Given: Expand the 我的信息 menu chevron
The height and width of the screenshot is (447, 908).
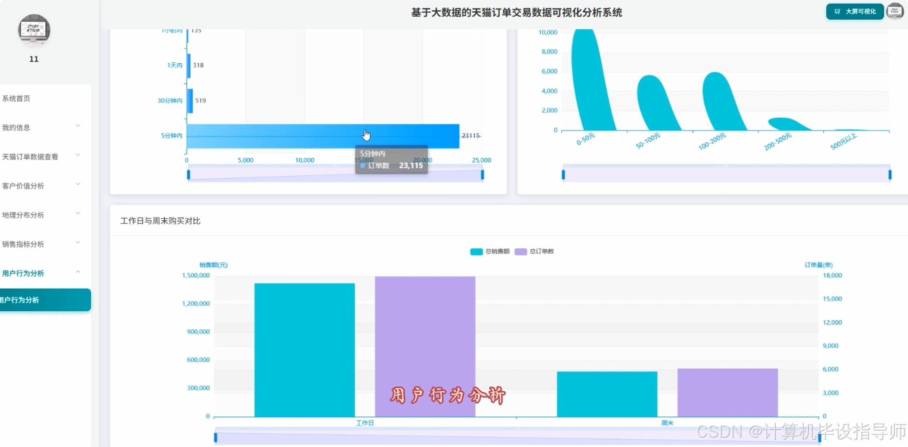Looking at the screenshot, I should (78, 126).
